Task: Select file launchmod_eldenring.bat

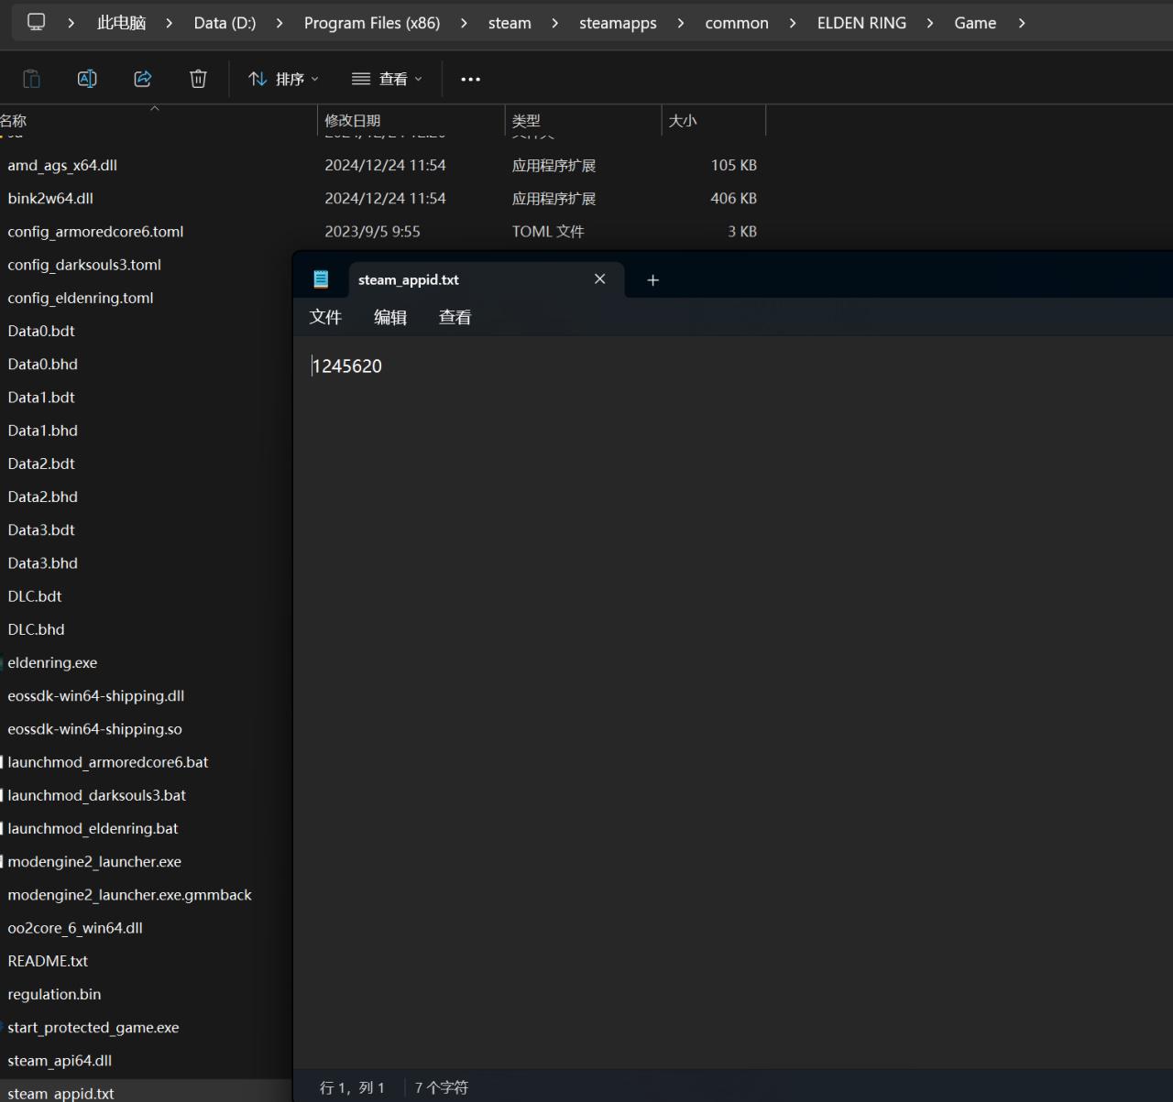Action: (93, 828)
